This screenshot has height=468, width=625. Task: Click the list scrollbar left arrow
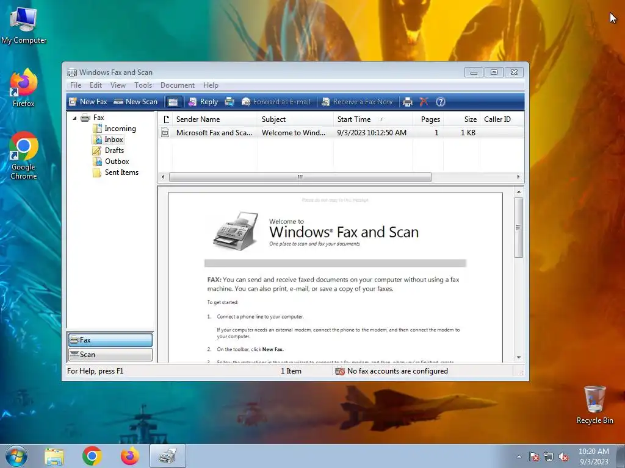(x=162, y=177)
